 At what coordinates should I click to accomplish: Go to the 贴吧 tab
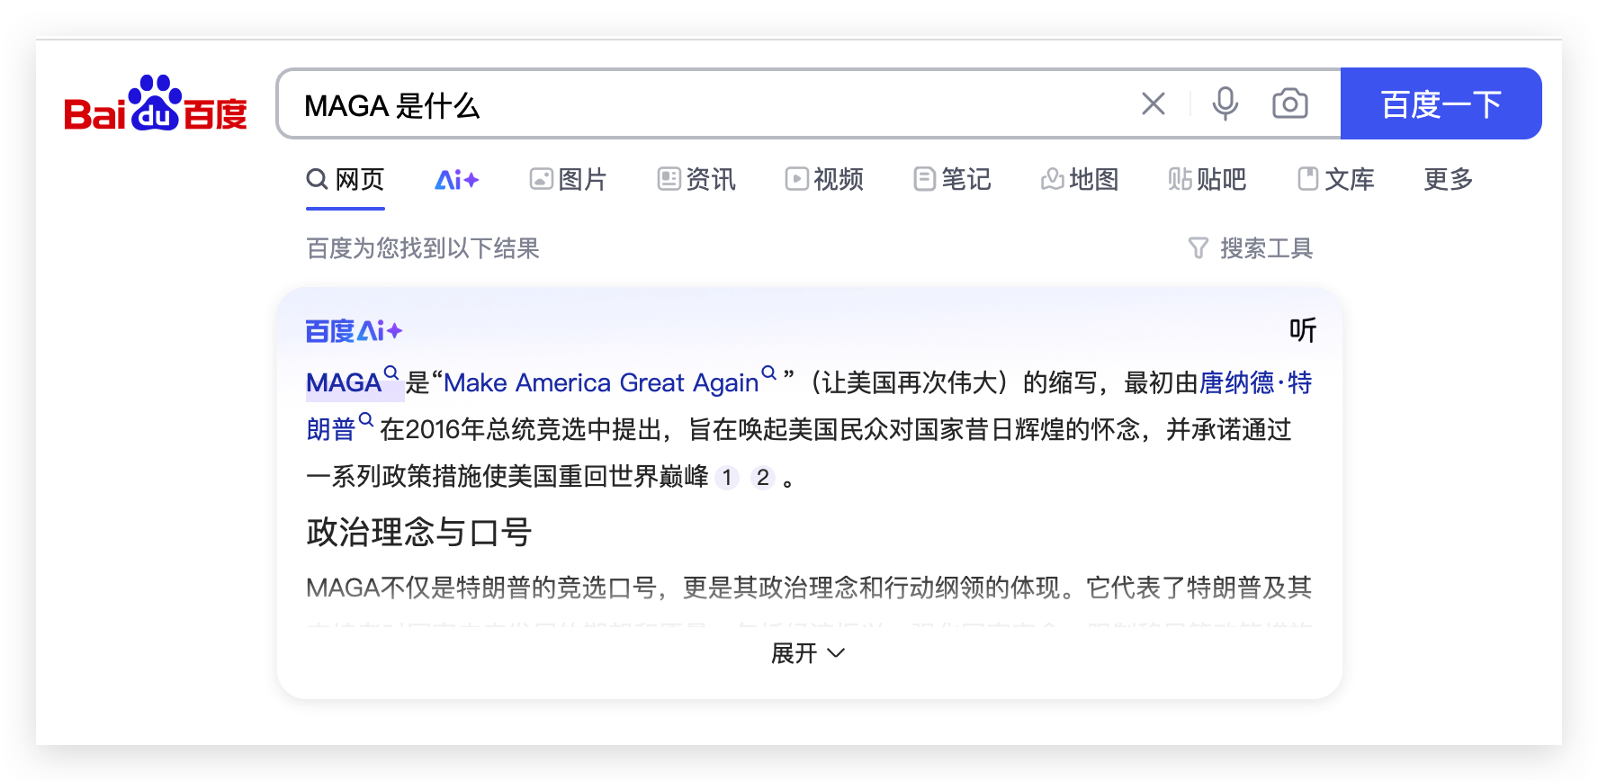(x=1207, y=180)
